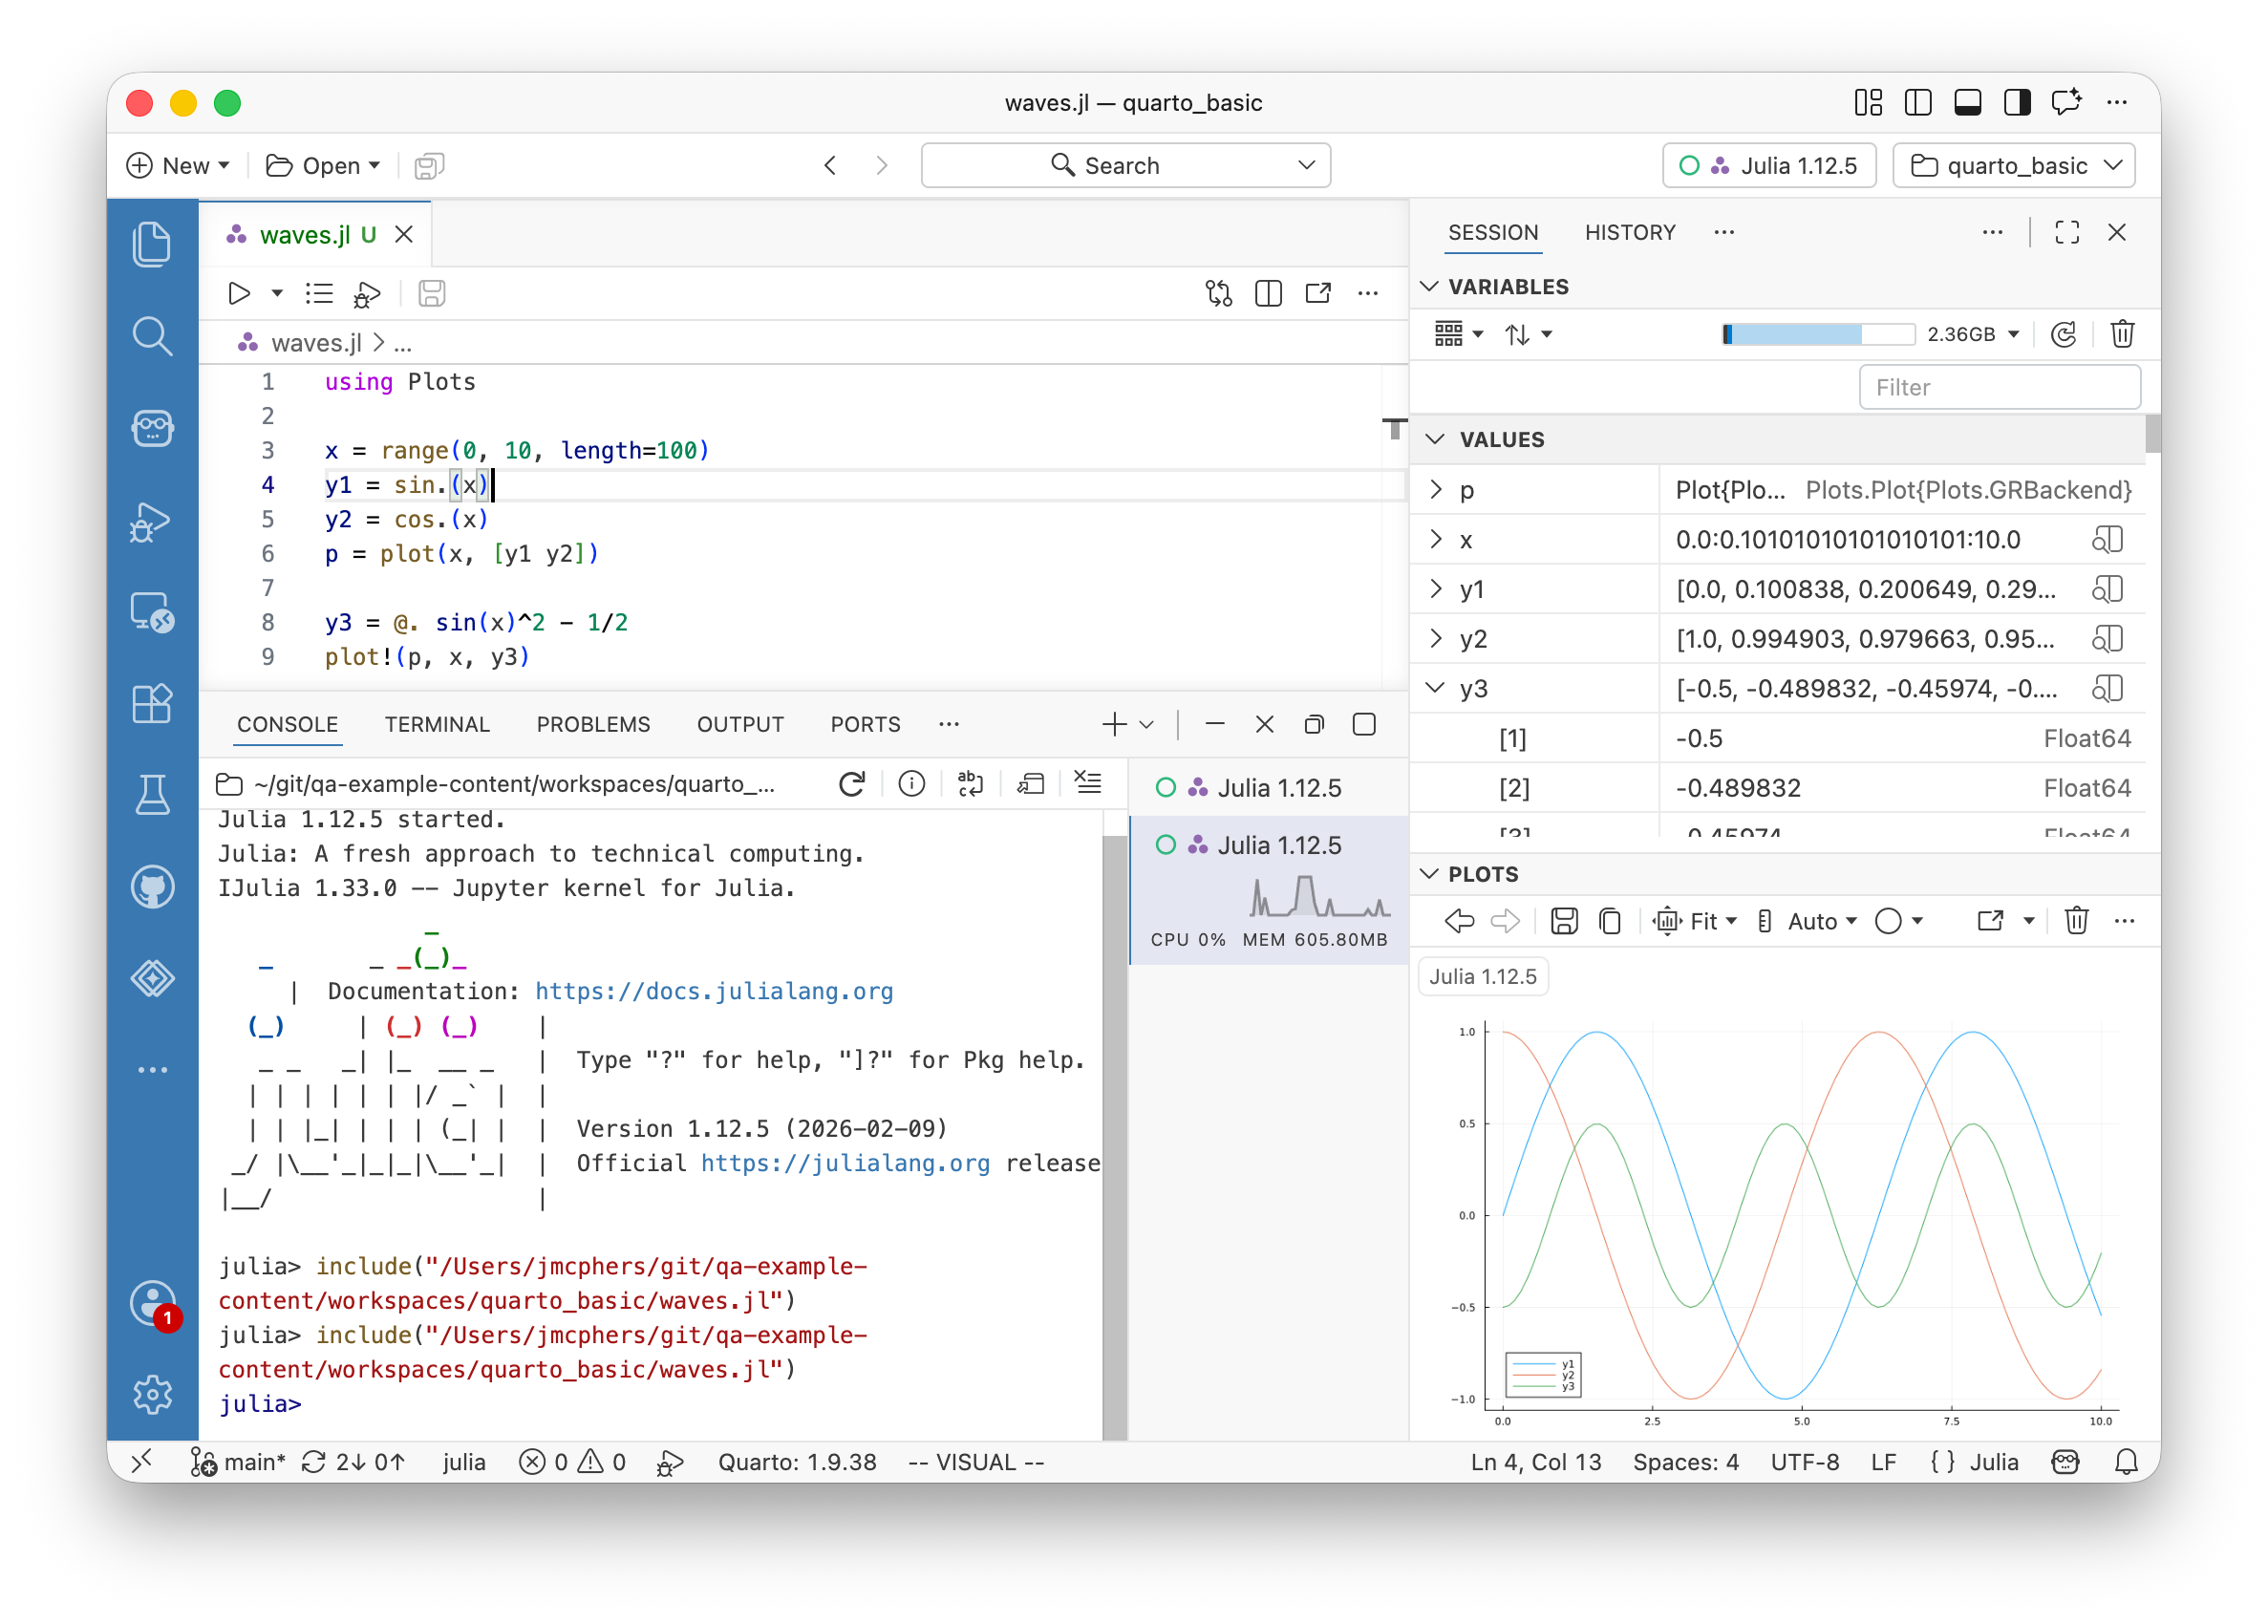
Task: Clear the console output
Action: click(1088, 785)
